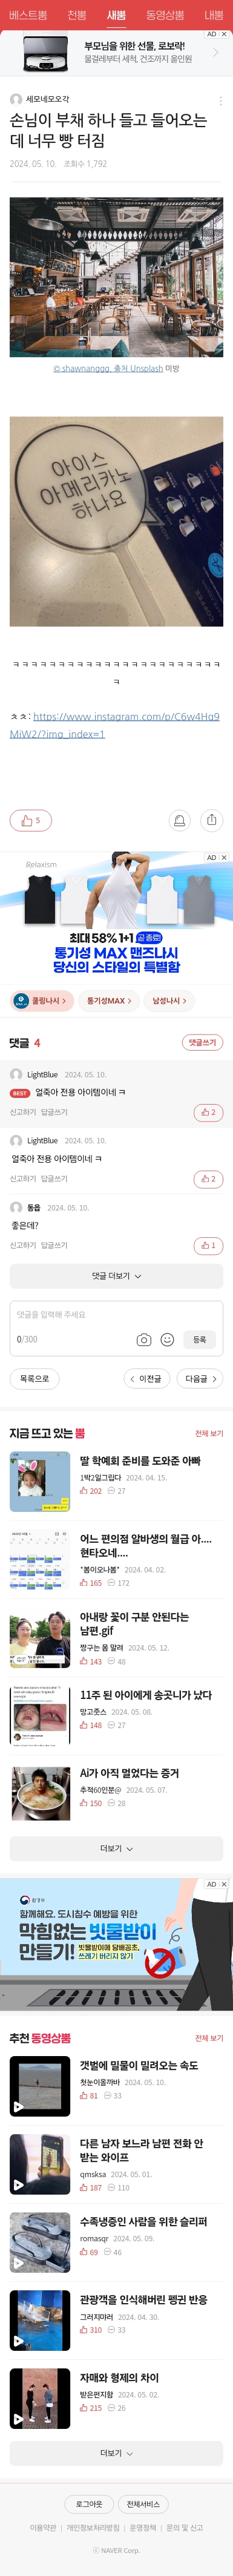Open the 갯벌에 밀물이 밀려오는 속도 video thumbnail

coord(40,2086)
